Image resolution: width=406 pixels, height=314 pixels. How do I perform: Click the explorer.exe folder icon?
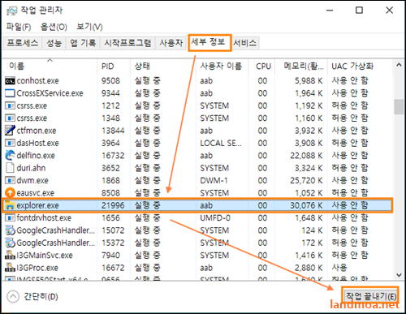pyautogui.click(x=9, y=205)
